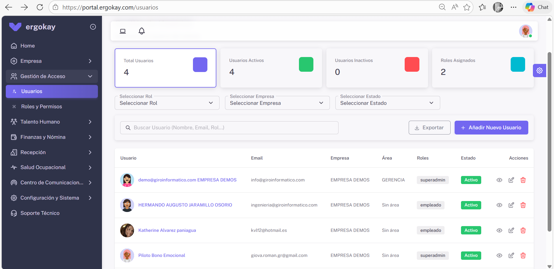The height and width of the screenshot is (269, 554).
Task: Click the laptop icon in top bar
Action: 123,31
